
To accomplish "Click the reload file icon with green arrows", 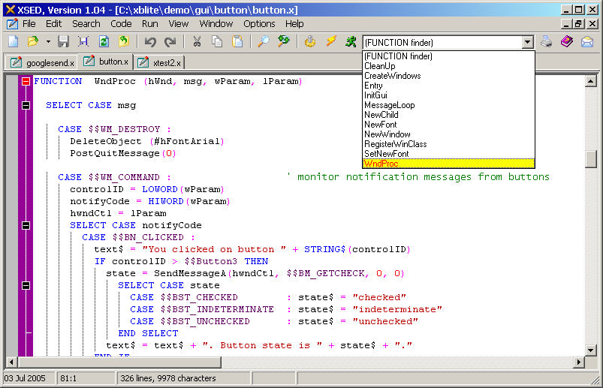I will click(104, 41).
